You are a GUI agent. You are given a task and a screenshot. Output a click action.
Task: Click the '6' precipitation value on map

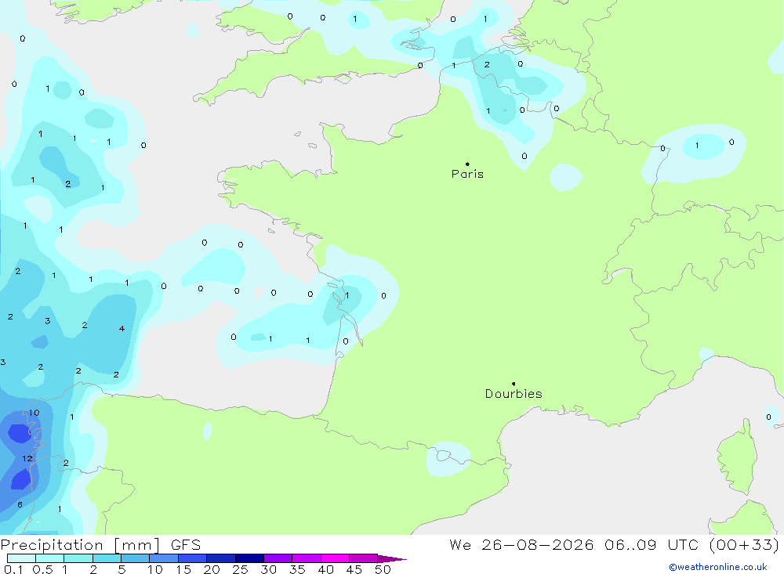[20, 504]
